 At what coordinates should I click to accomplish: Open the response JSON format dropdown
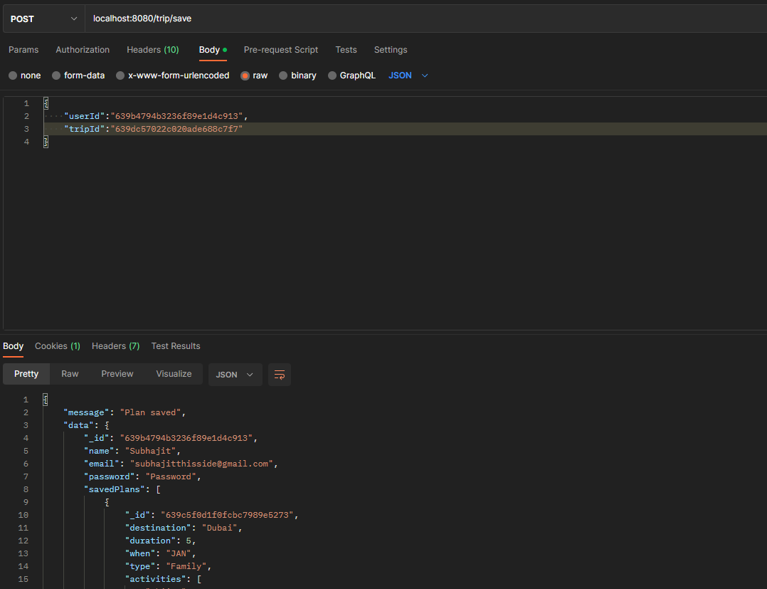(x=236, y=375)
